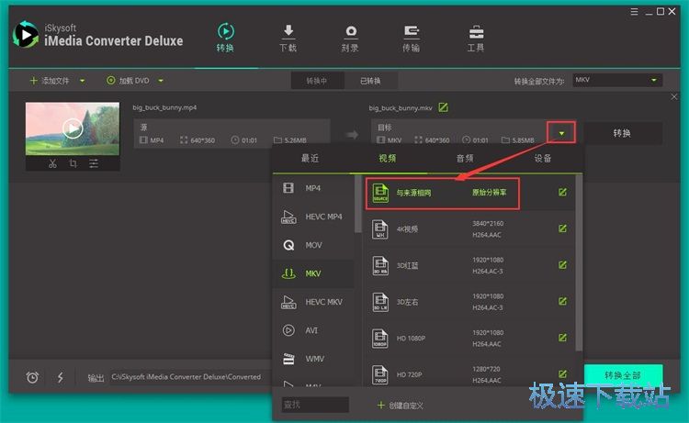The height and width of the screenshot is (423, 689).
Task: Edit the HD 720P preset settings
Action: [562, 373]
